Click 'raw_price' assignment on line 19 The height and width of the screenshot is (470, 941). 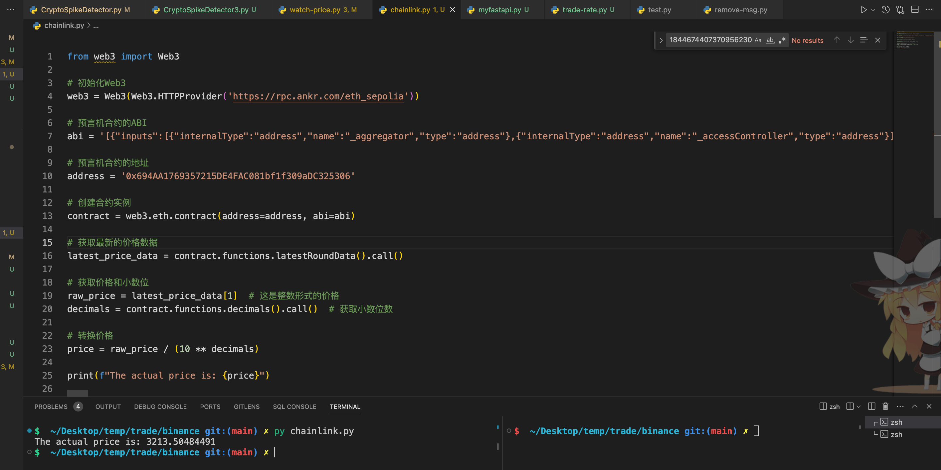point(152,295)
